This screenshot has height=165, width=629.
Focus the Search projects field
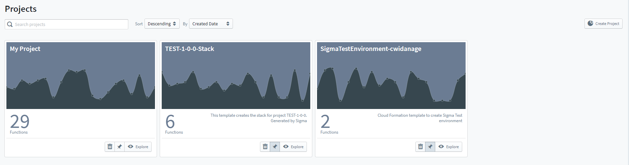(70, 24)
